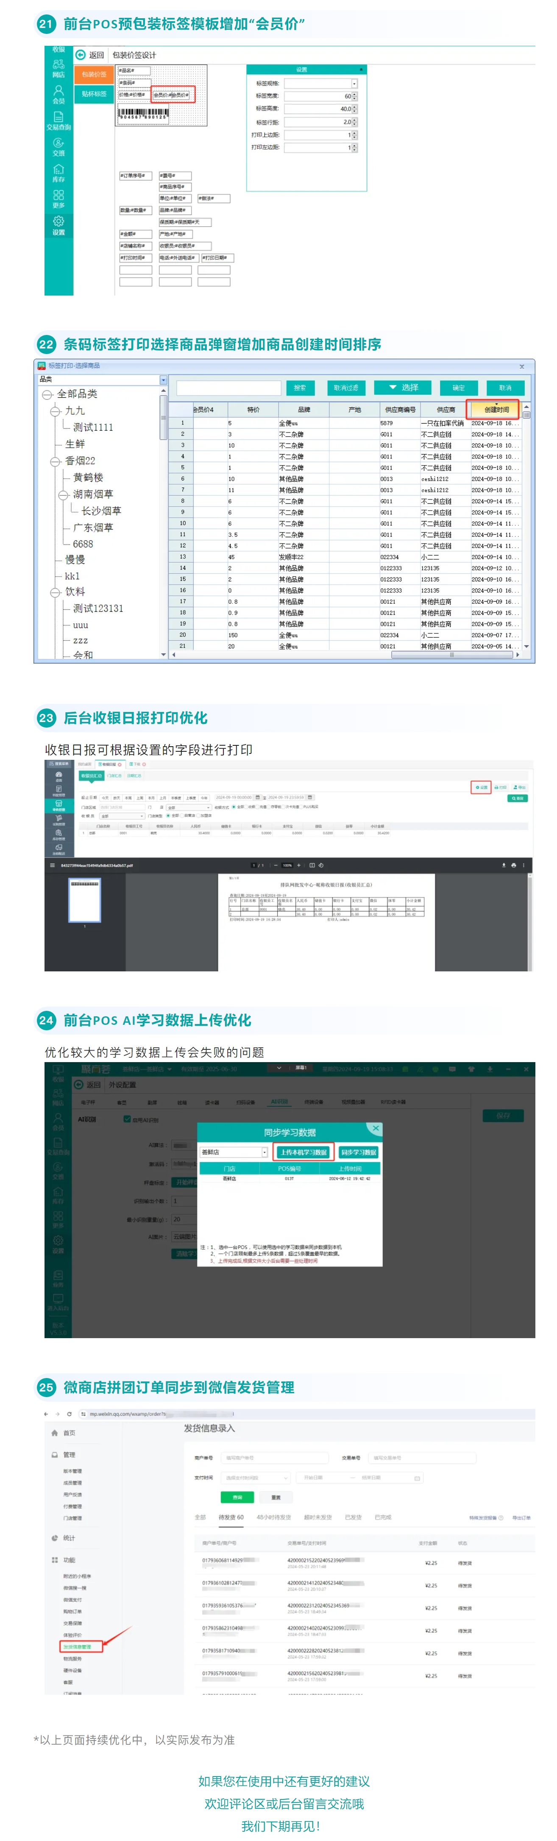
Task: Increase 标签宽度 with its stepper
Action: 355,94
